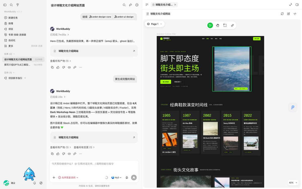Expand the 已完成 7m35s details
The width and height of the screenshot is (302, 189).
pyautogui.click(x=59, y=35)
